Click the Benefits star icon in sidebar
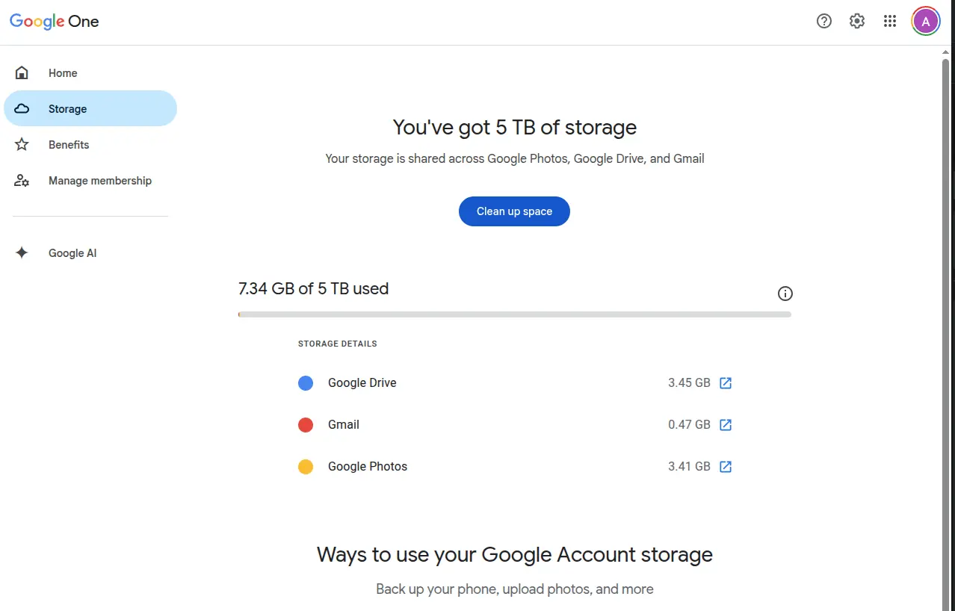955x611 pixels. [22, 144]
